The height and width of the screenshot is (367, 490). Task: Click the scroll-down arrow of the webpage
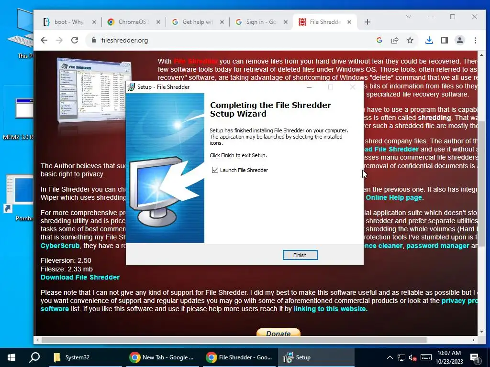[481, 332]
